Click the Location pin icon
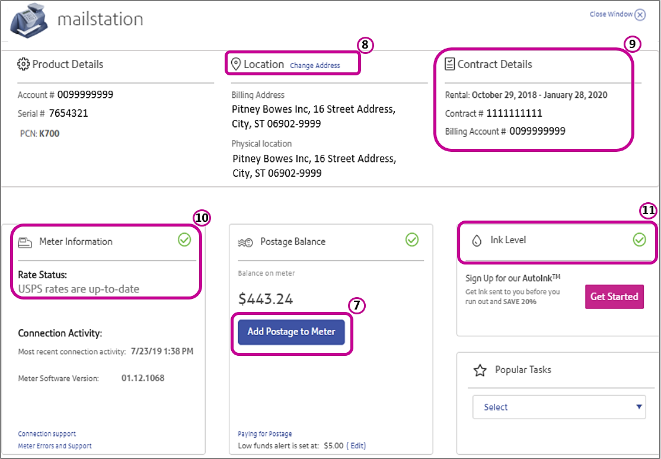Image resolution: width=661 pixels, height=459 pixels. [x=236, y=64]
